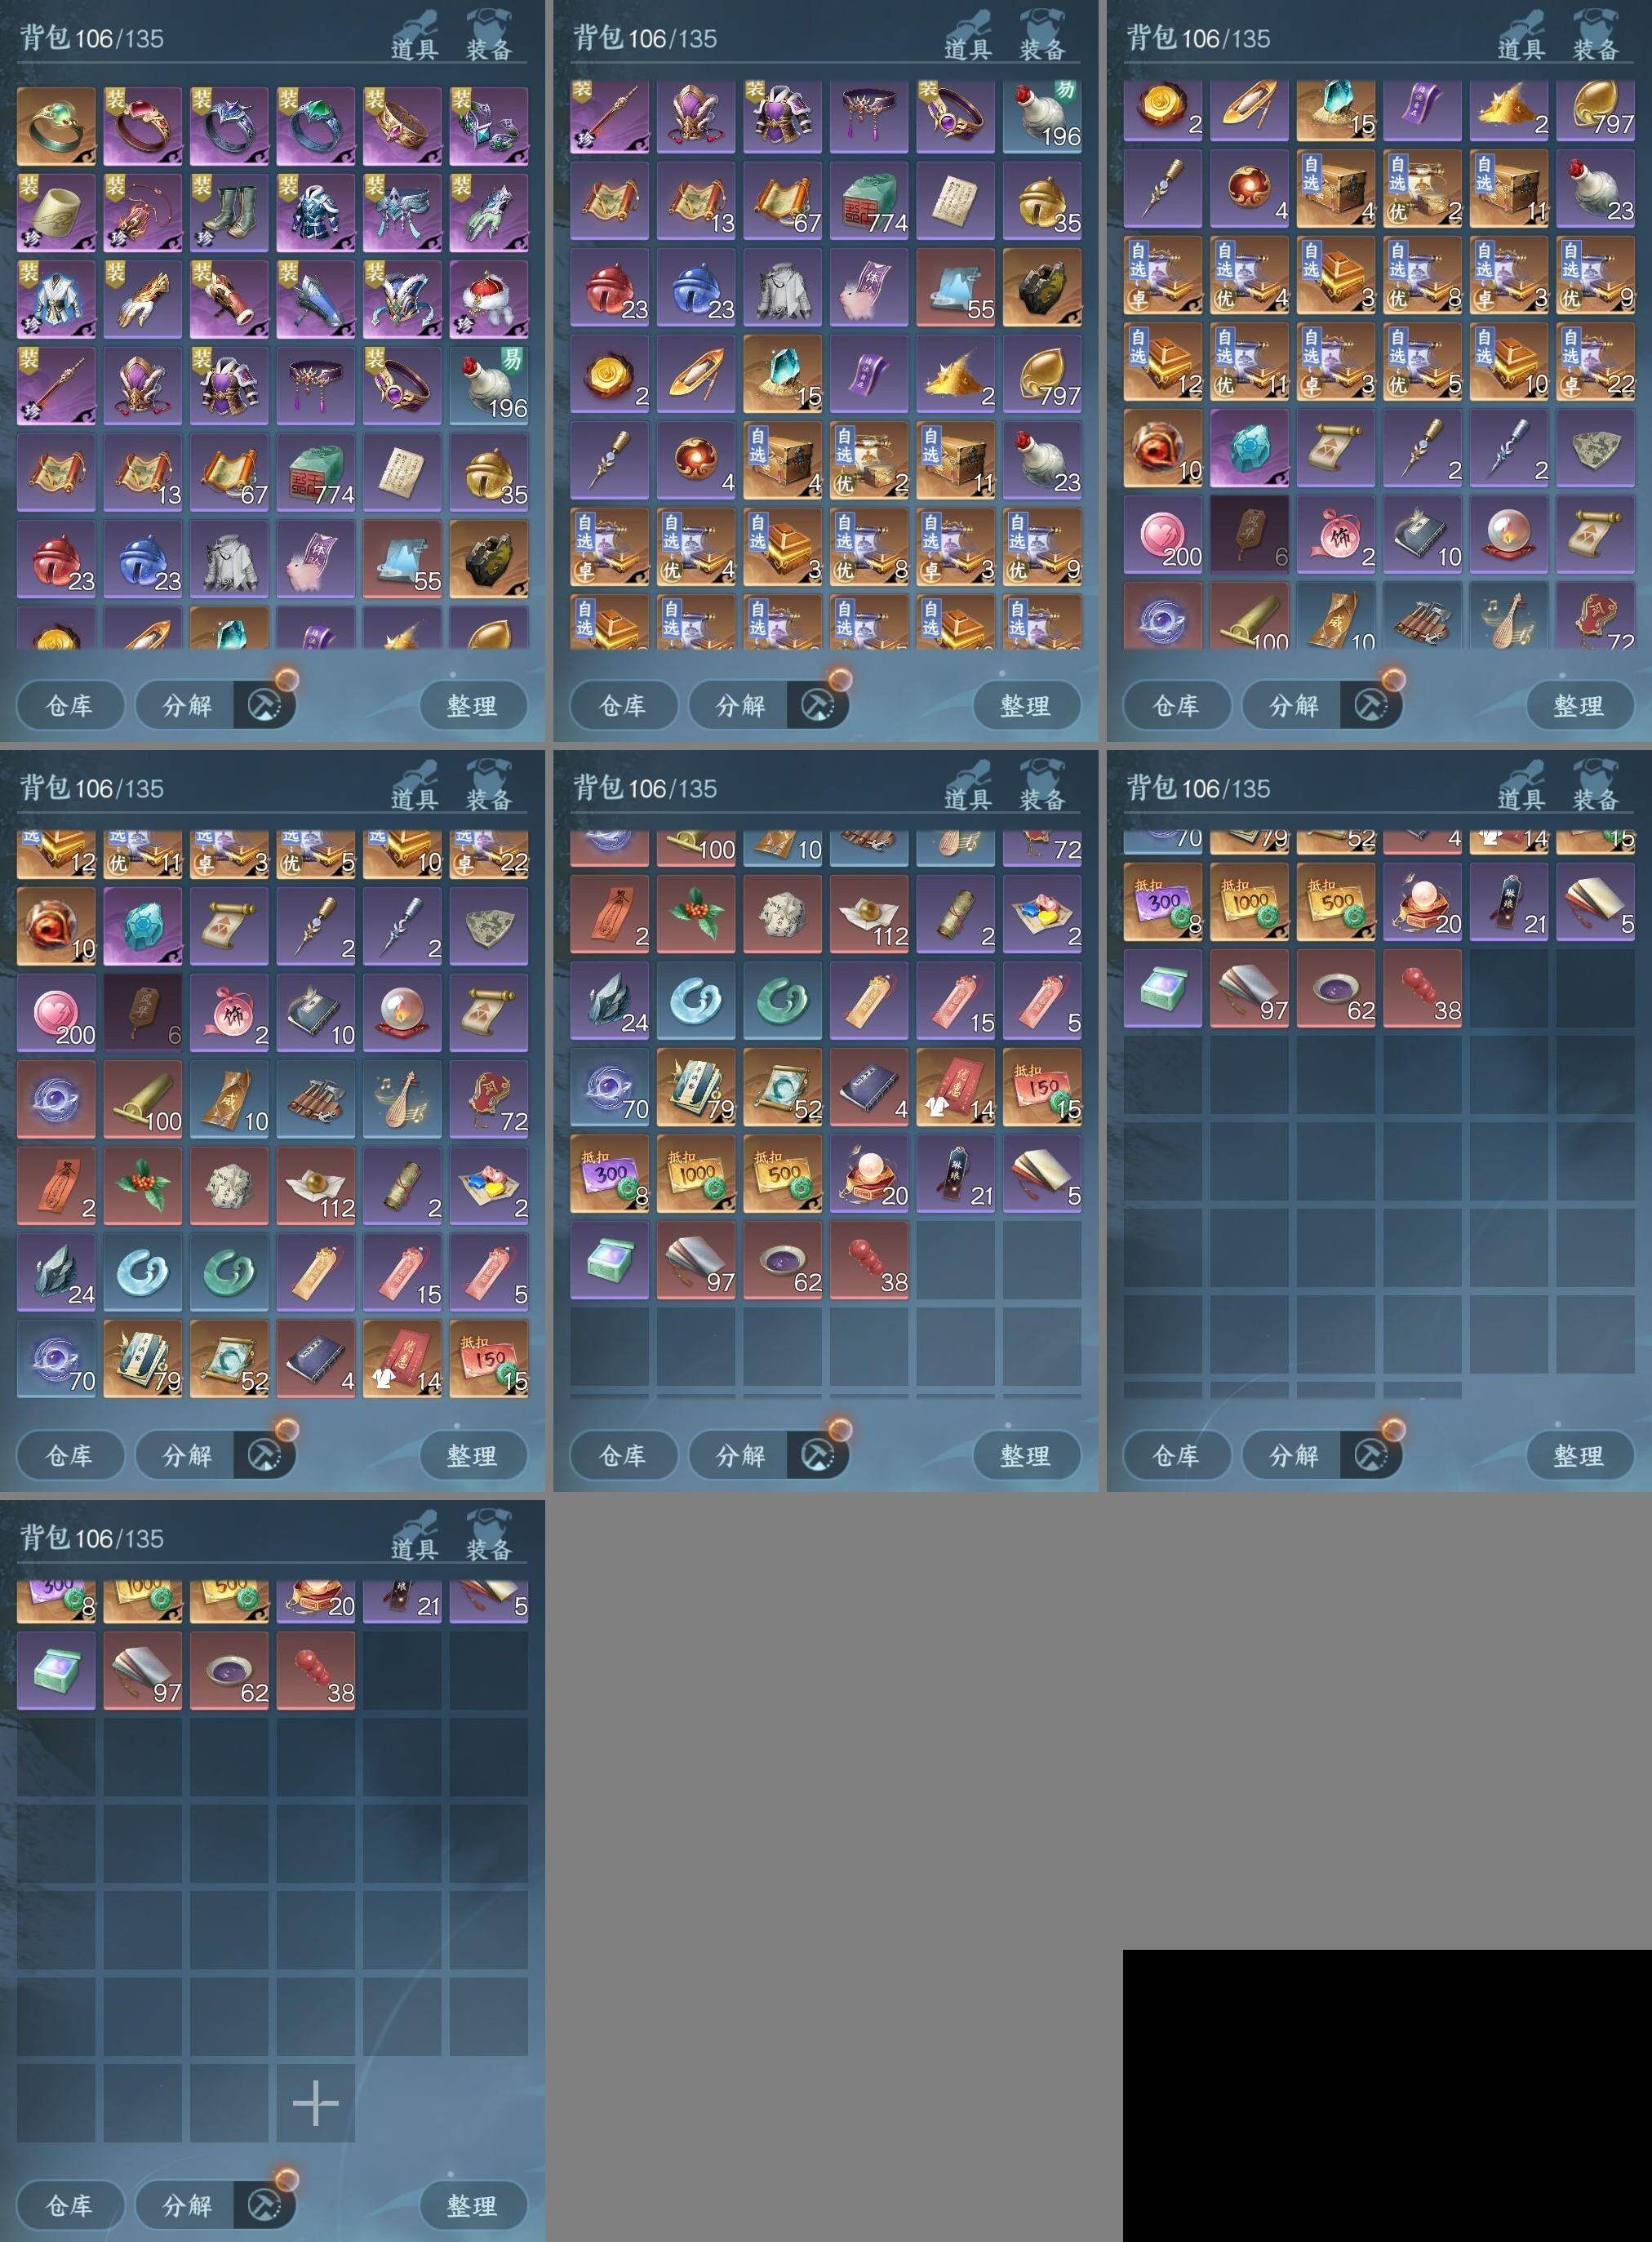The height and width of the screenshot is (2242, 1652).
Task: In middle-left panel, select the holly berries item
Action: point(143,1185)
